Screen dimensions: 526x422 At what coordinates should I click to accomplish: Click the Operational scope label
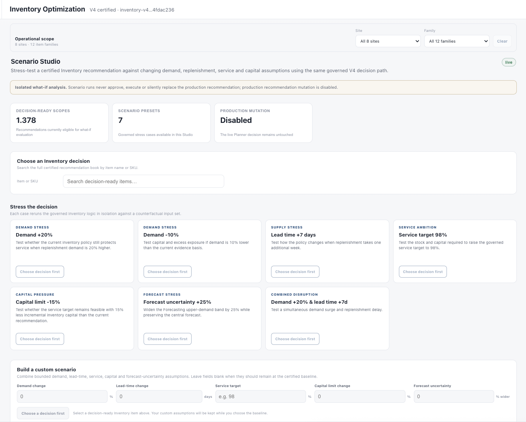click(35, 39)
